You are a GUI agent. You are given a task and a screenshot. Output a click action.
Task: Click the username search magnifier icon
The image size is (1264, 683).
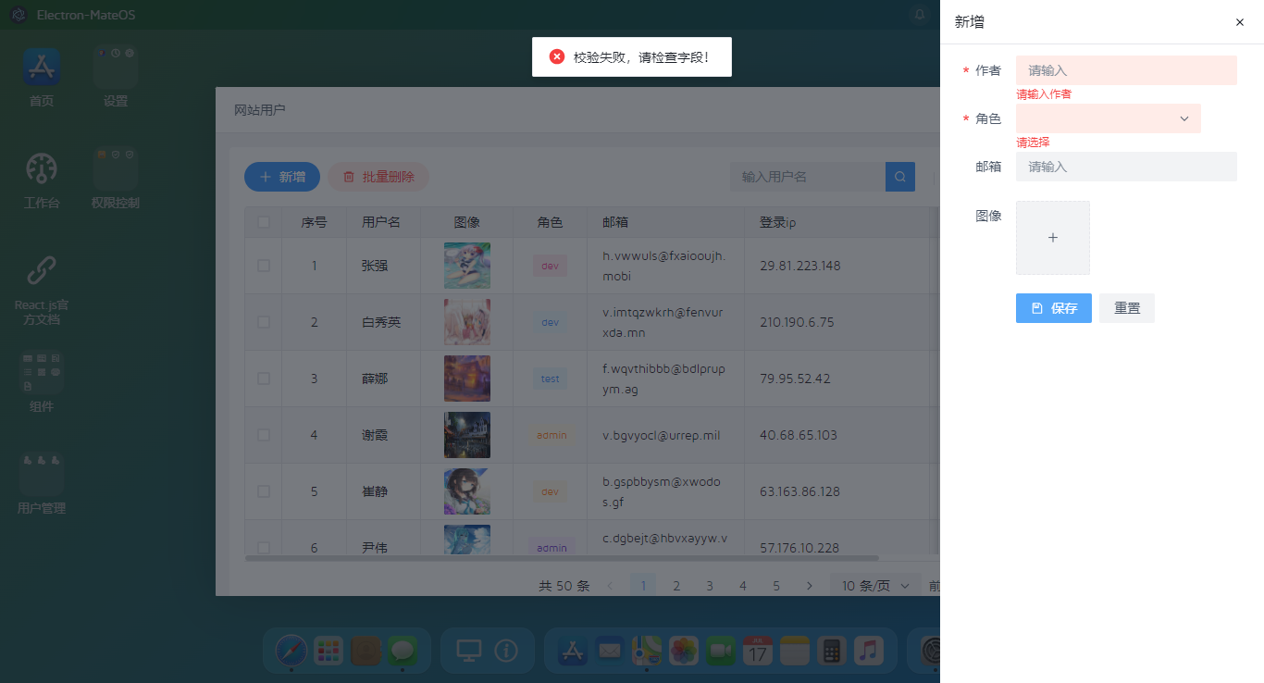click(899, 176)
